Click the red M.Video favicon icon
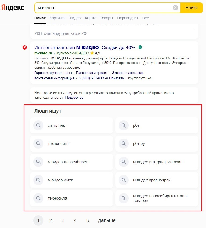This screenshot has width=206, height=228. coord(25,48)
